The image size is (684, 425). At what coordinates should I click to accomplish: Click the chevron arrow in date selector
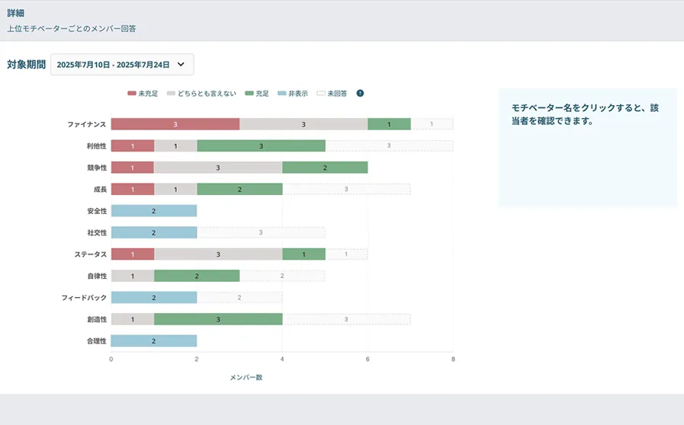pyautogui.click(x=181, y=65)
